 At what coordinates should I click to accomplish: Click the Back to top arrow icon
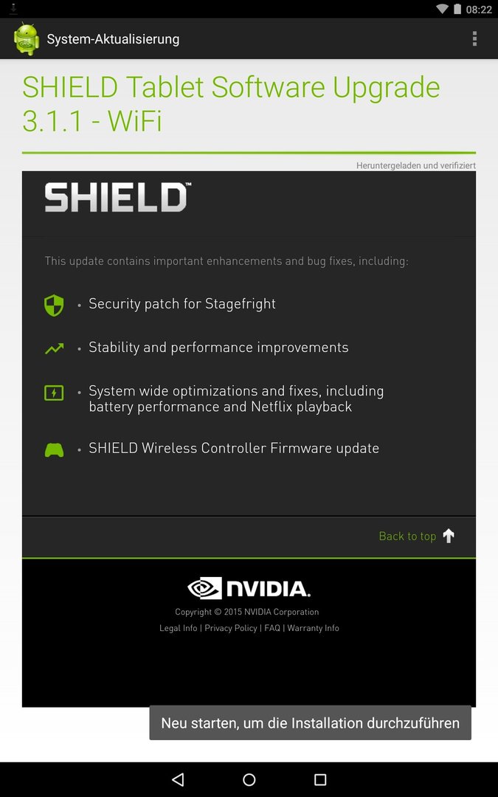tap(449, 536)
